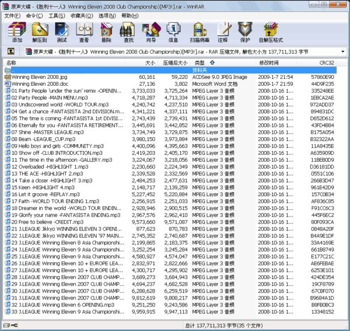Click the disk/key icon in status bar
The image size is (350, 331).
[10, 325]
